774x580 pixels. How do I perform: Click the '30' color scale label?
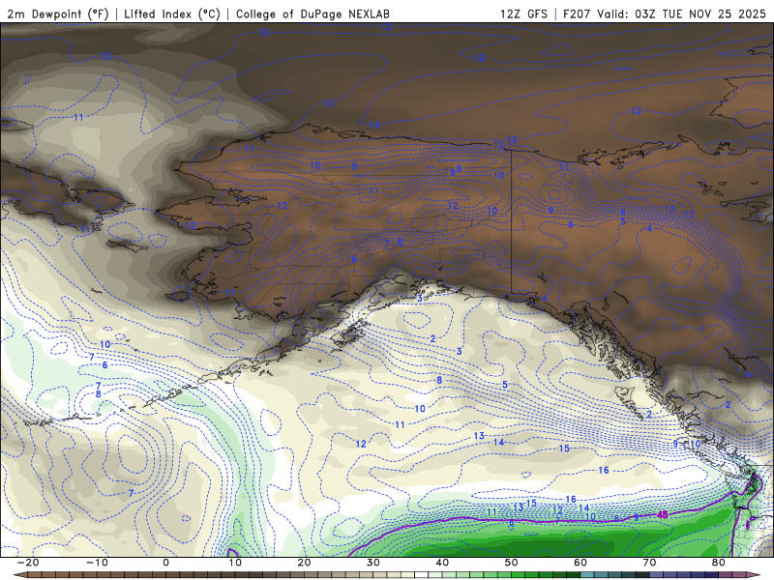coord(373,563)
